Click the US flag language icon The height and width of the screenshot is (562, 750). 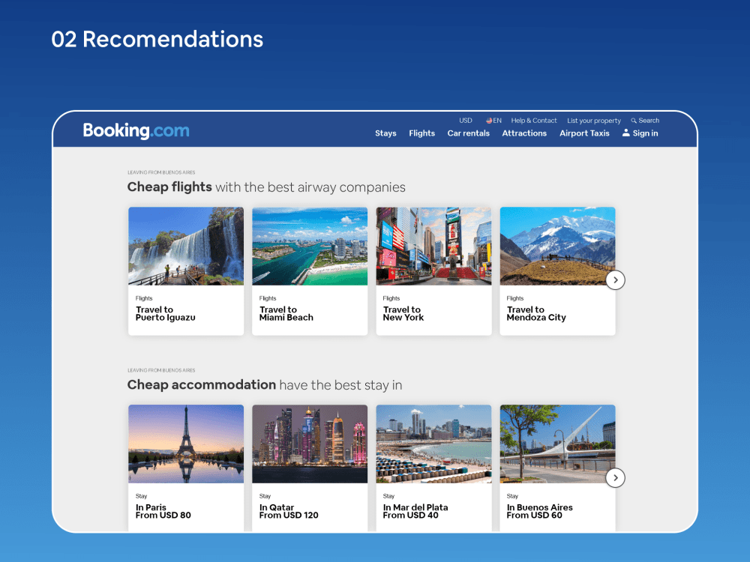pos(489,121)
